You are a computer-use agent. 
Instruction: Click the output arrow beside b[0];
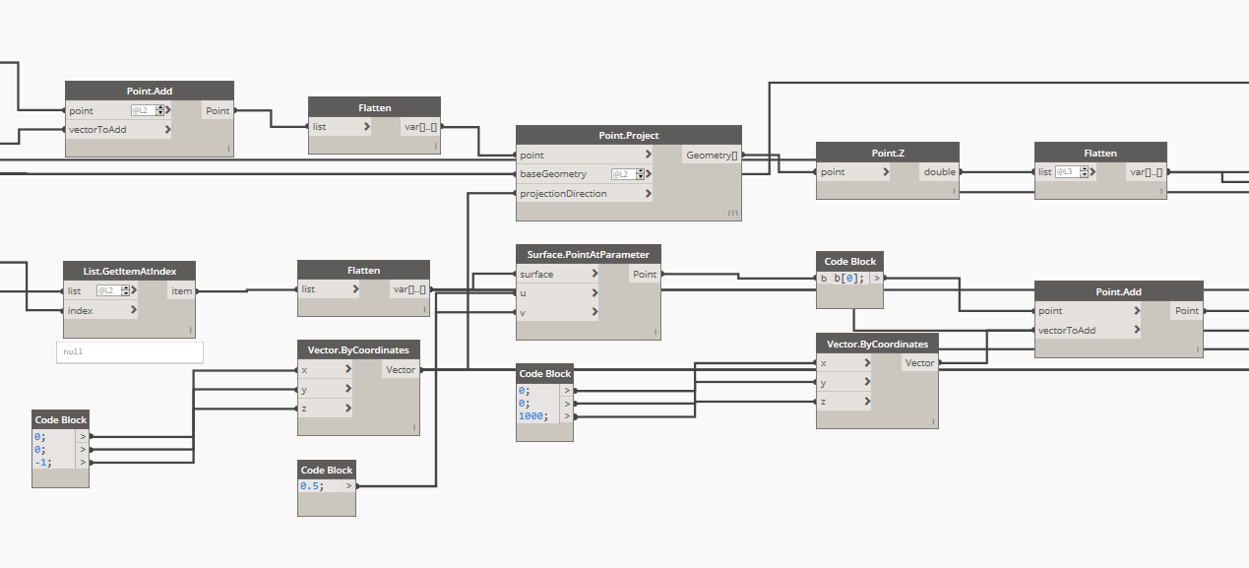876,278
